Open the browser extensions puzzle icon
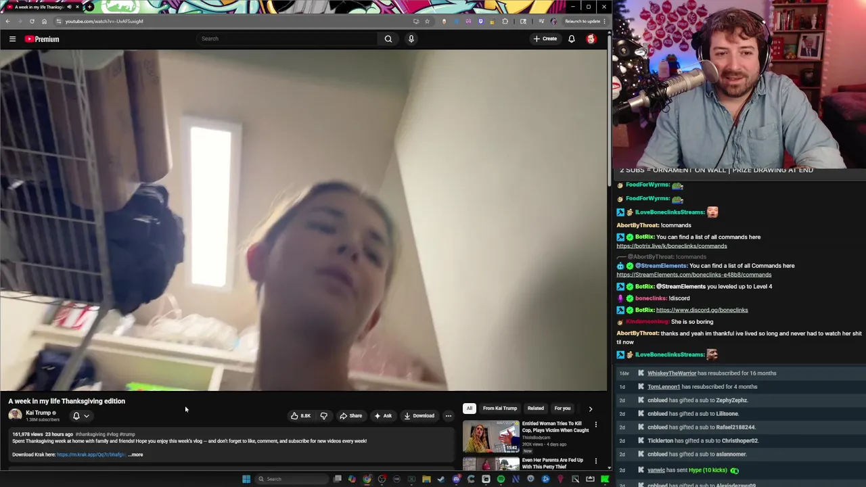Viewport: 866px width, 487px height. point(505,21)
